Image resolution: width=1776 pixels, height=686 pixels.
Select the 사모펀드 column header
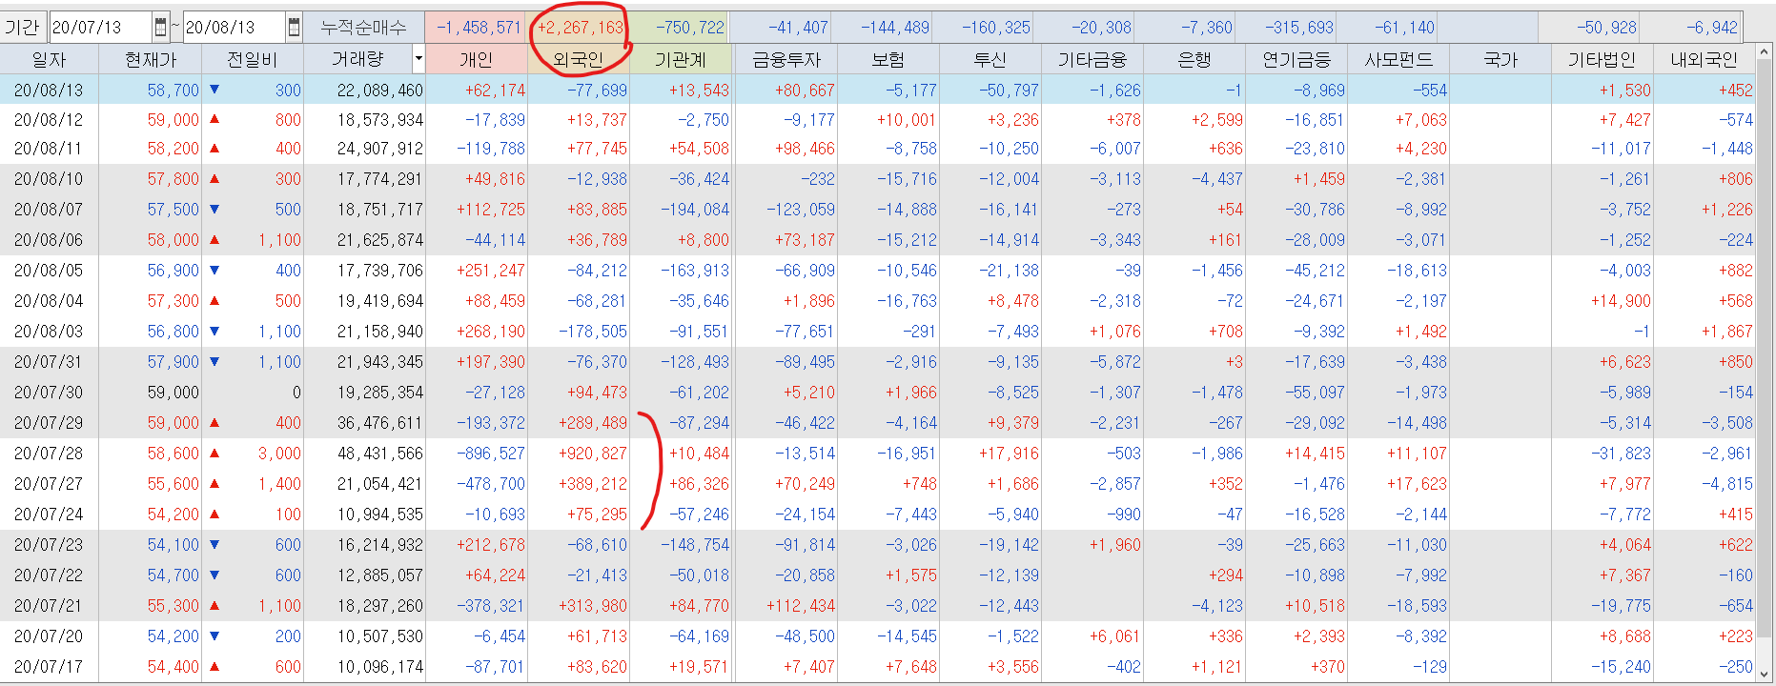pyautogui.click(x=1398, y=60)
